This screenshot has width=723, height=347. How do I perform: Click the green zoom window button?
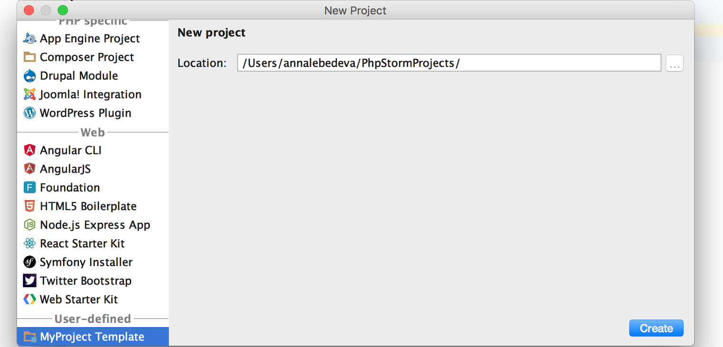coord(63,10)
